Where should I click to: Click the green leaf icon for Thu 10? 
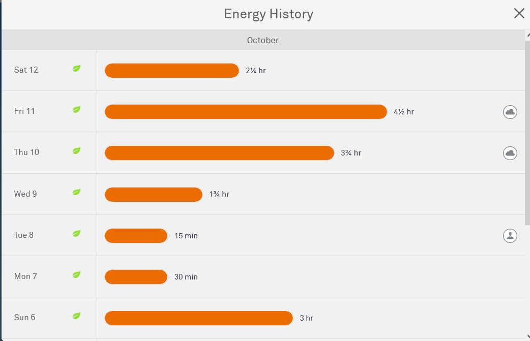click(76, 150)
